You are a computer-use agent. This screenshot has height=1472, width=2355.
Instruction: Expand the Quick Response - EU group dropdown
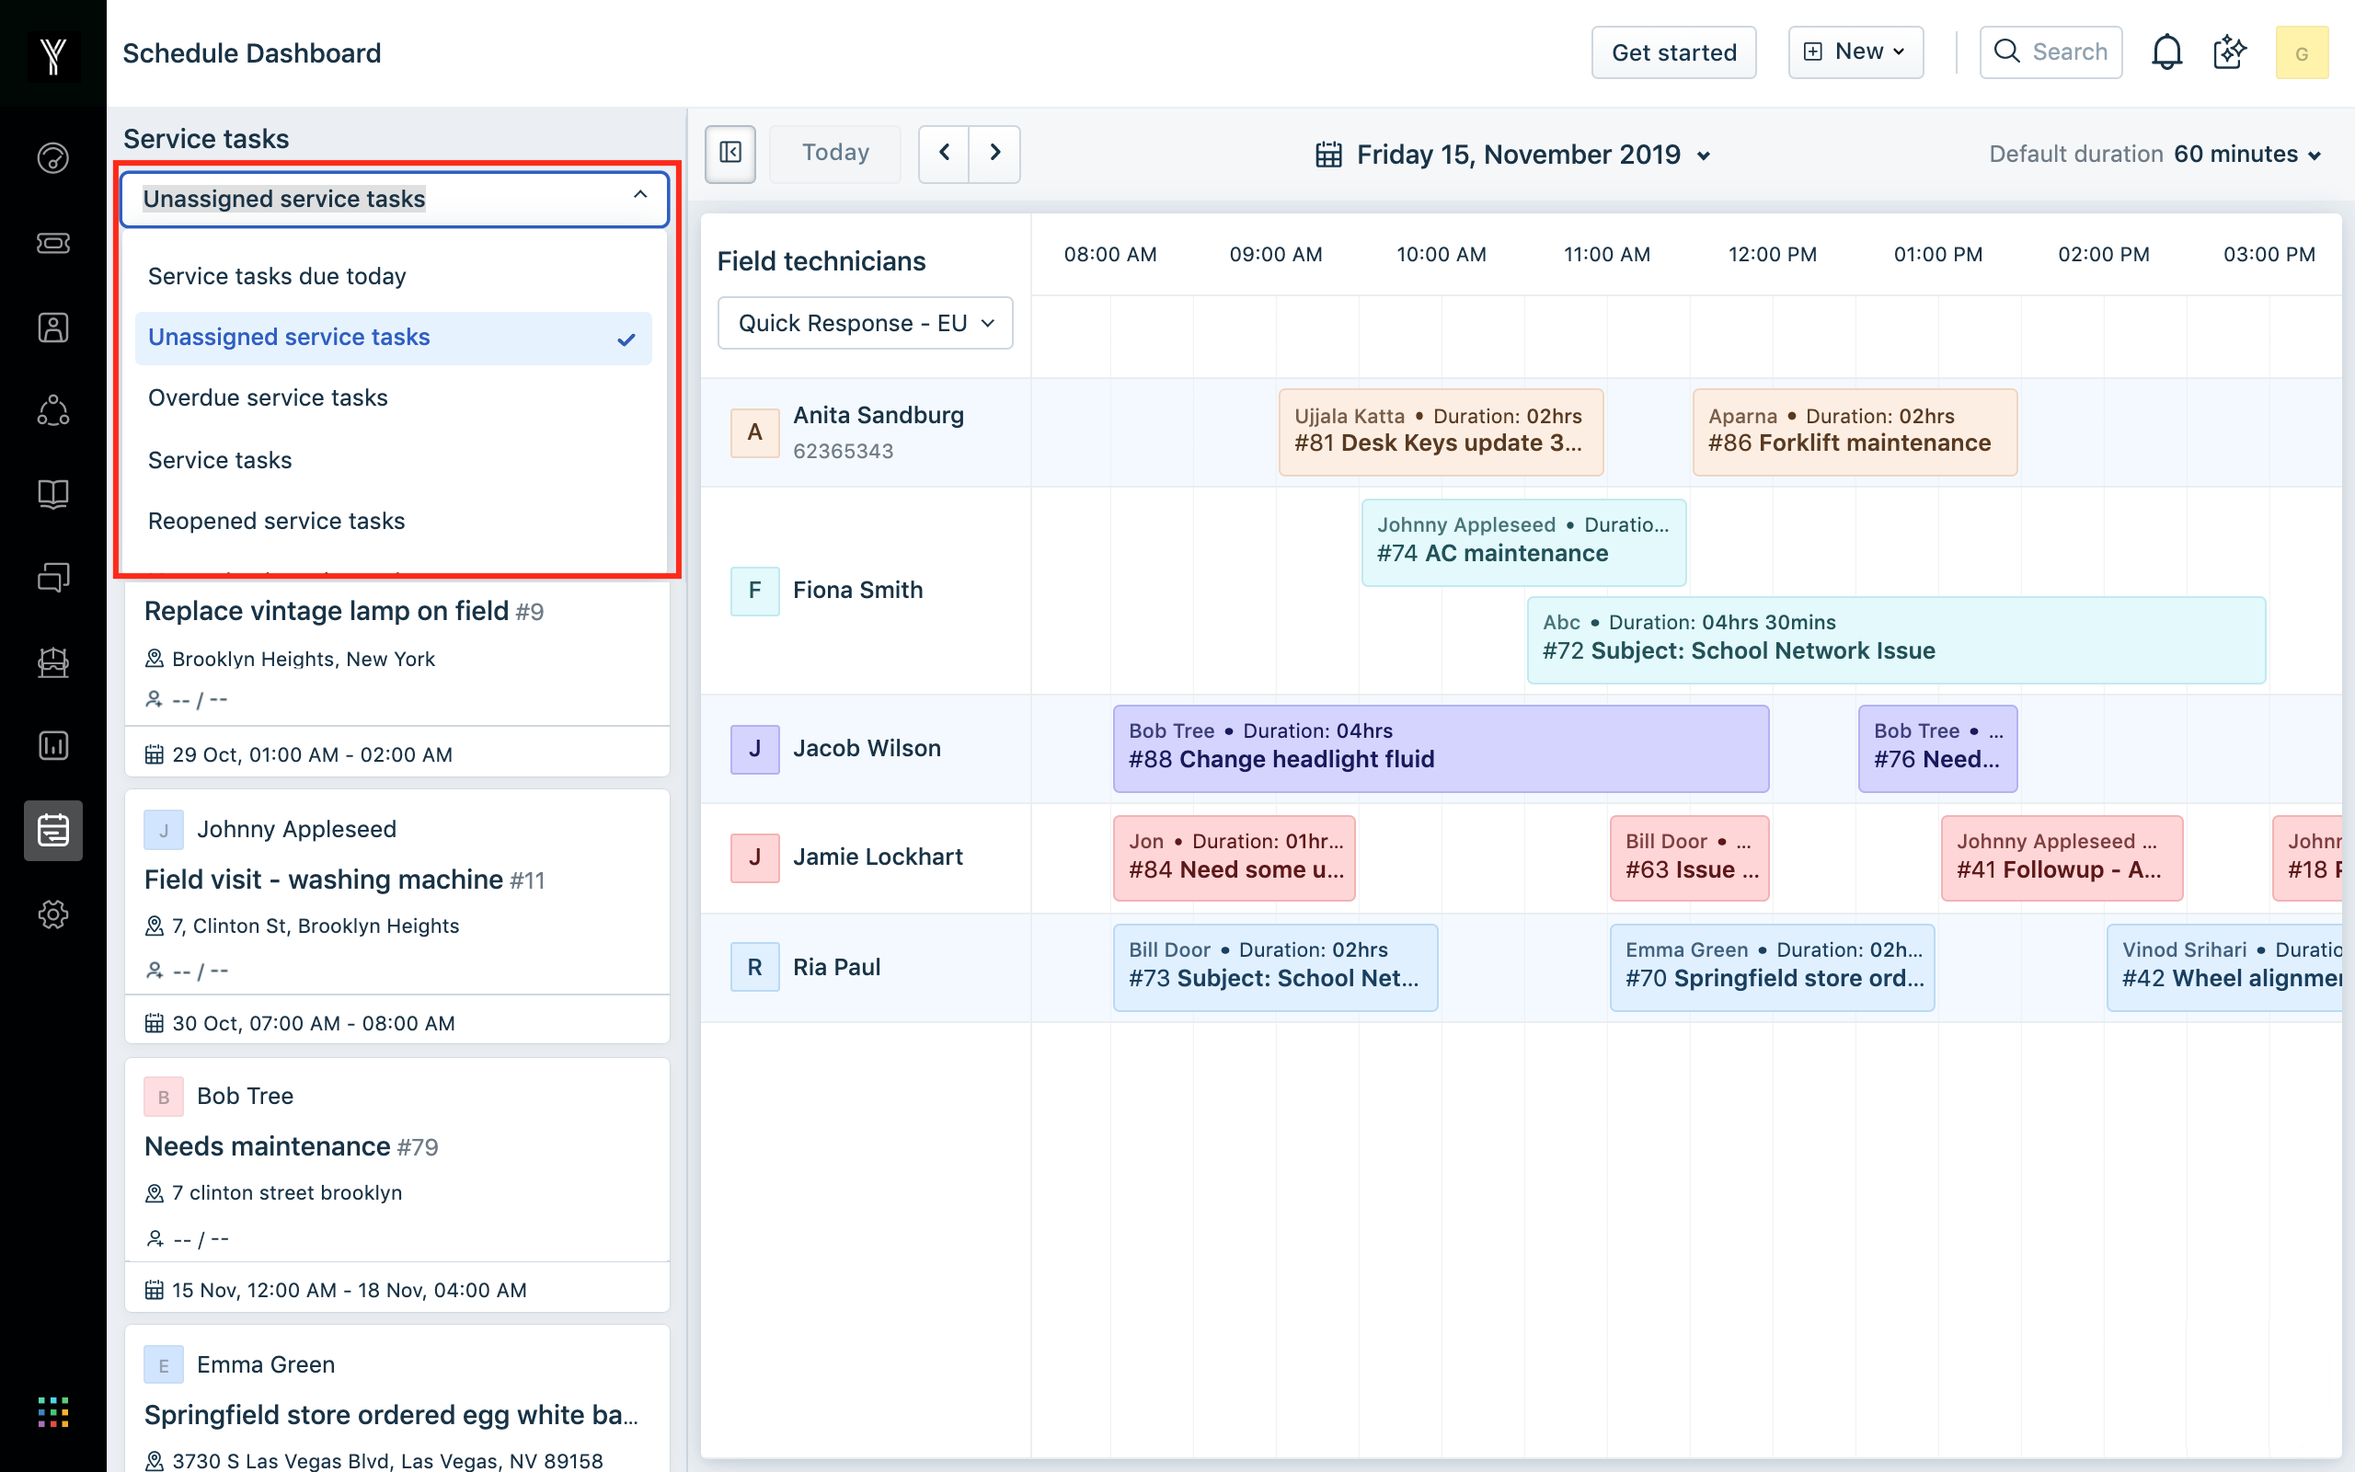[x=864, y=323]
